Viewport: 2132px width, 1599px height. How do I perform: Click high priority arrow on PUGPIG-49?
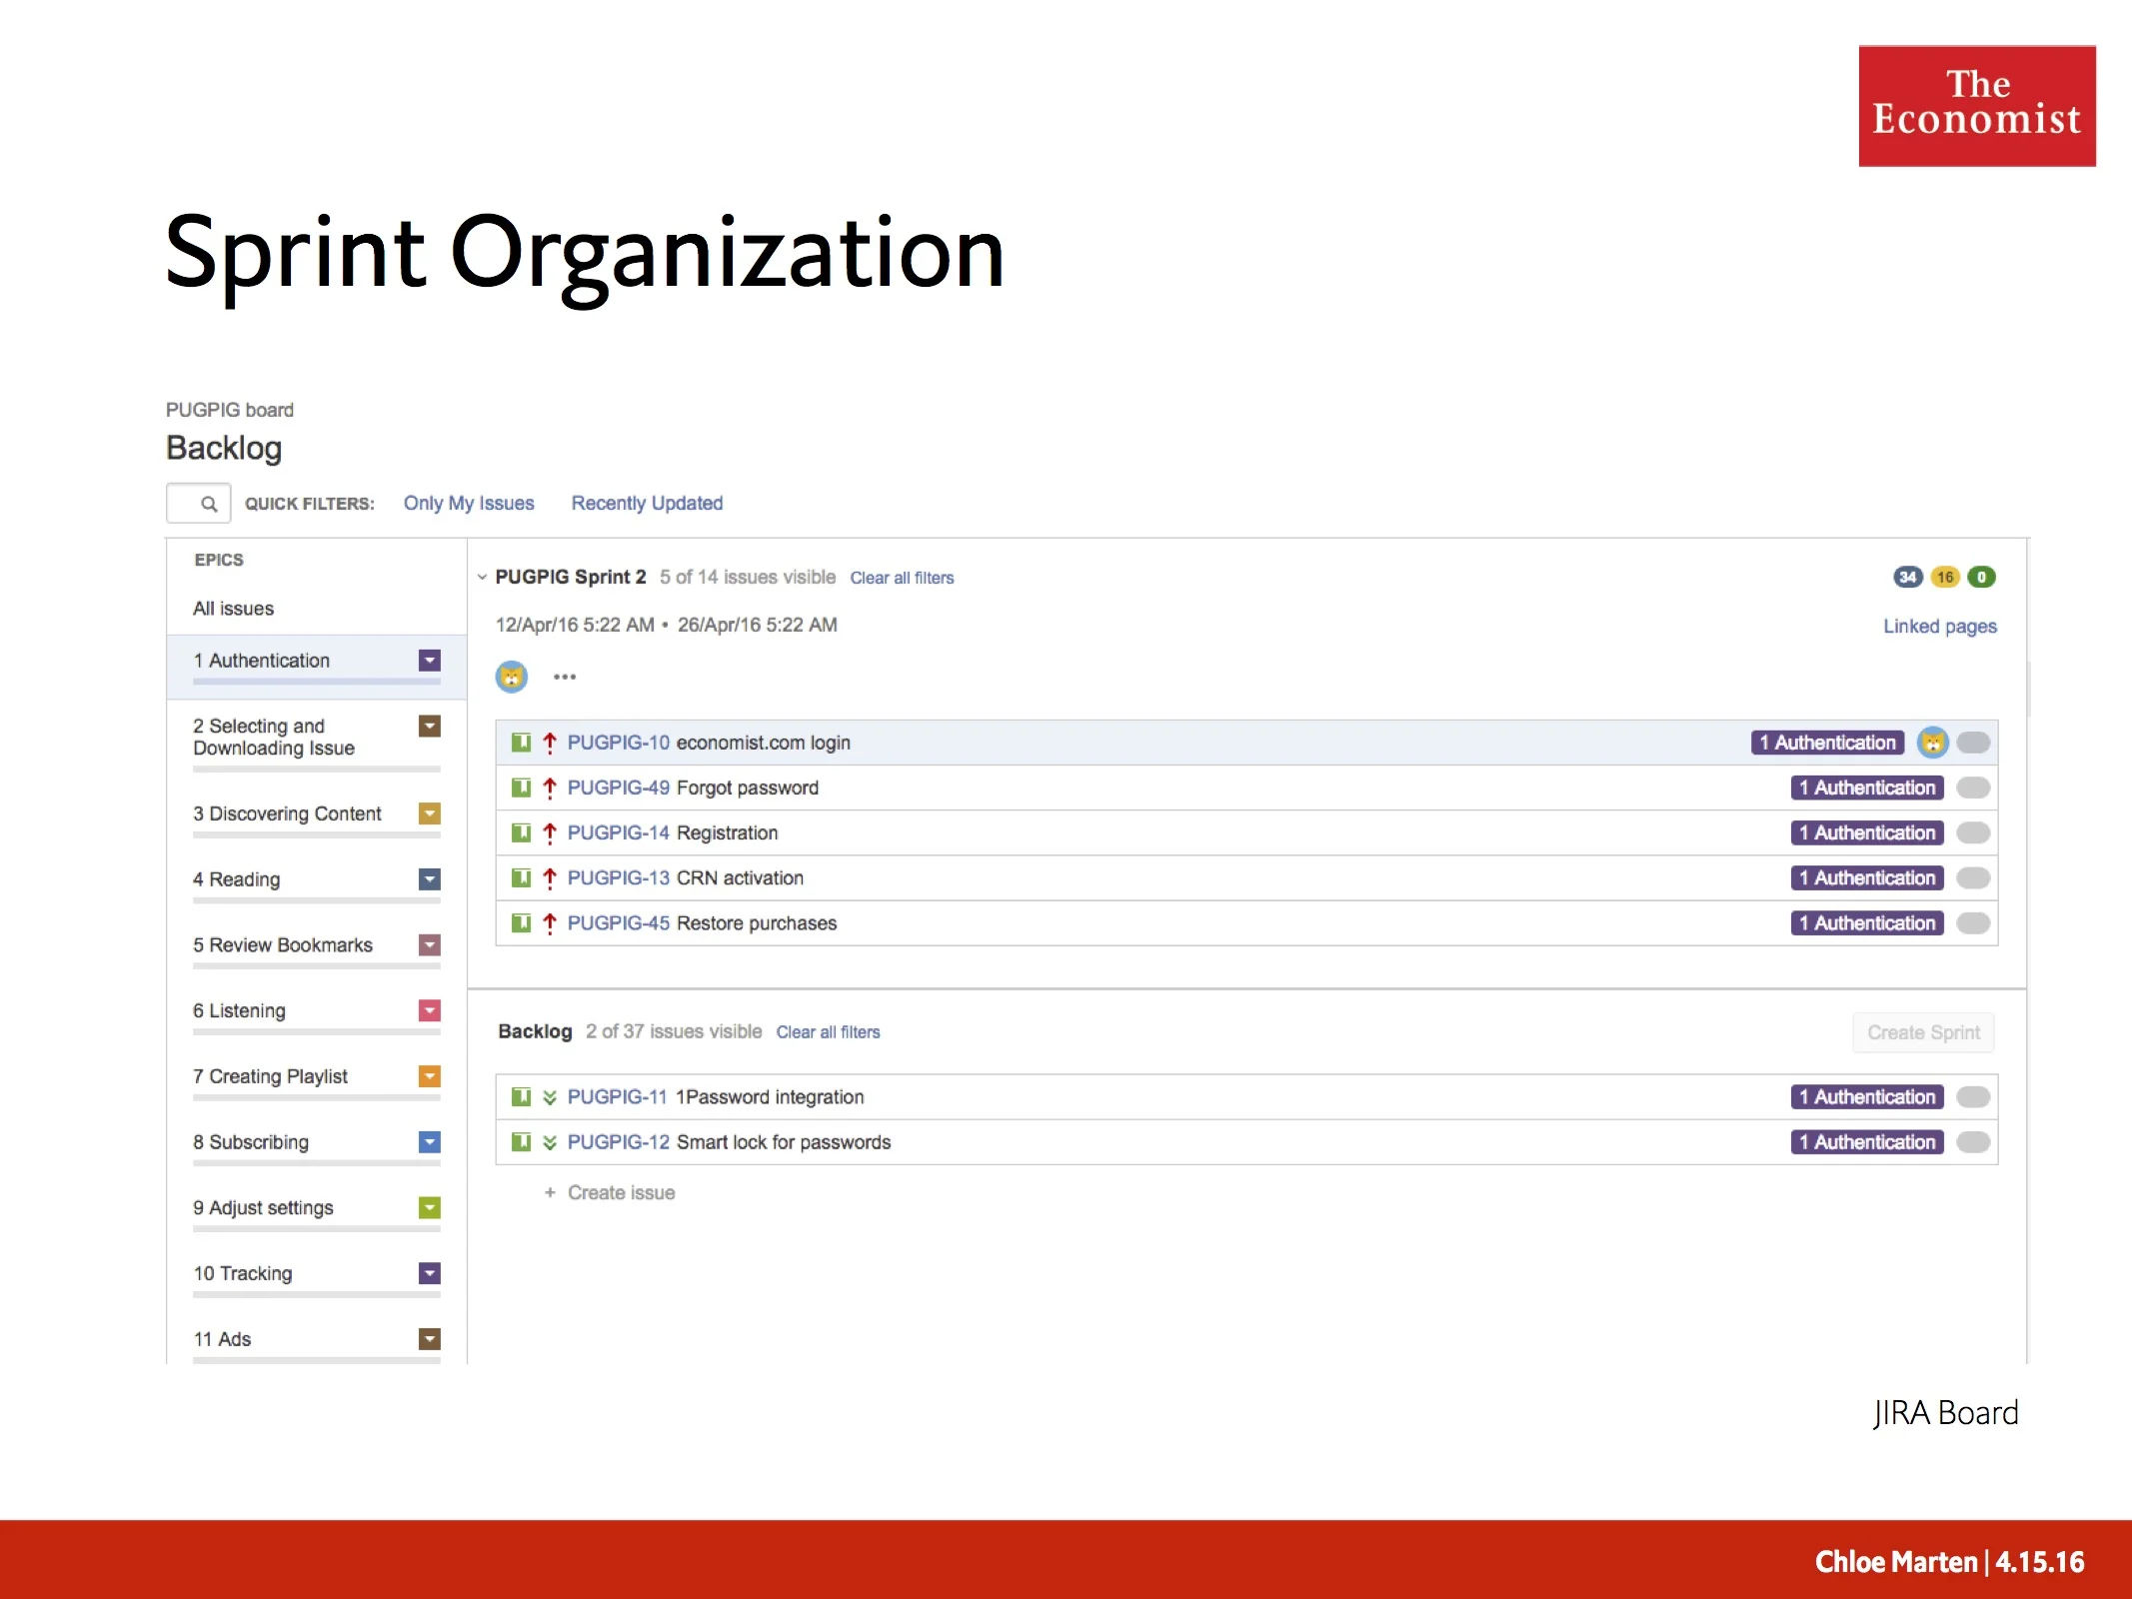550,788
